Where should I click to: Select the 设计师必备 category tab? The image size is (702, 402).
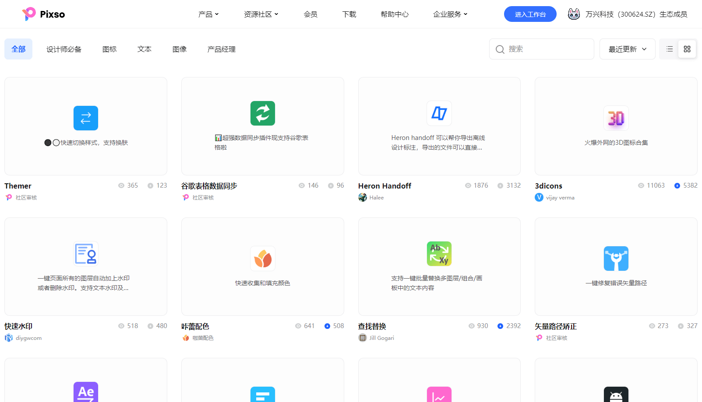(x=64, y=49)
